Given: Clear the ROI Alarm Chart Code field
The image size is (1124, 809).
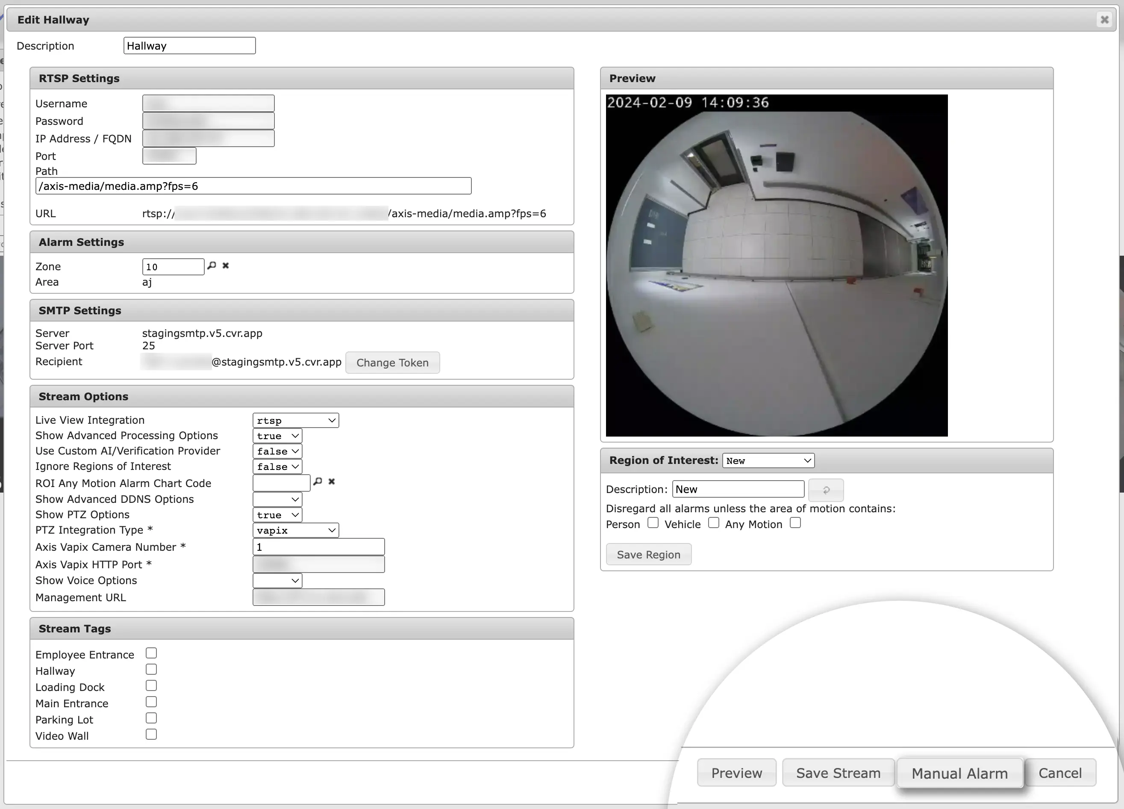Looking at the screenshot, I should click(x=332, y=481).
